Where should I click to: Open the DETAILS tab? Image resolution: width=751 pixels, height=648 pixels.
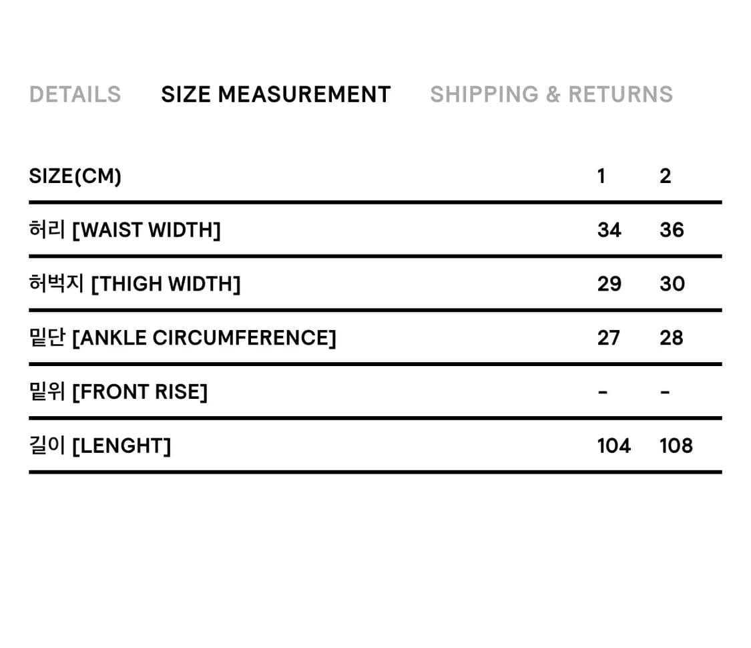point(75,94)
